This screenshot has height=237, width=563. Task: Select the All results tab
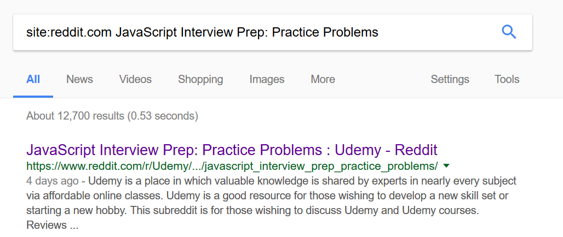coord(33,79)
